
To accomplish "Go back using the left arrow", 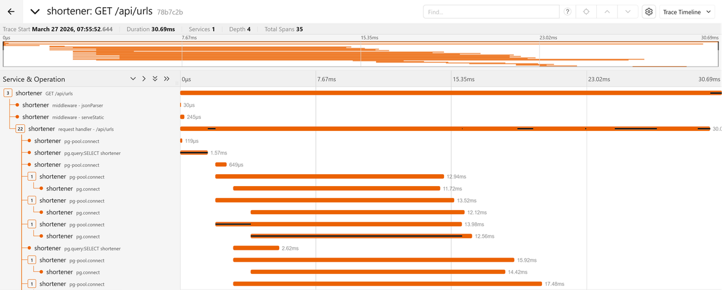I will point(11,11).
